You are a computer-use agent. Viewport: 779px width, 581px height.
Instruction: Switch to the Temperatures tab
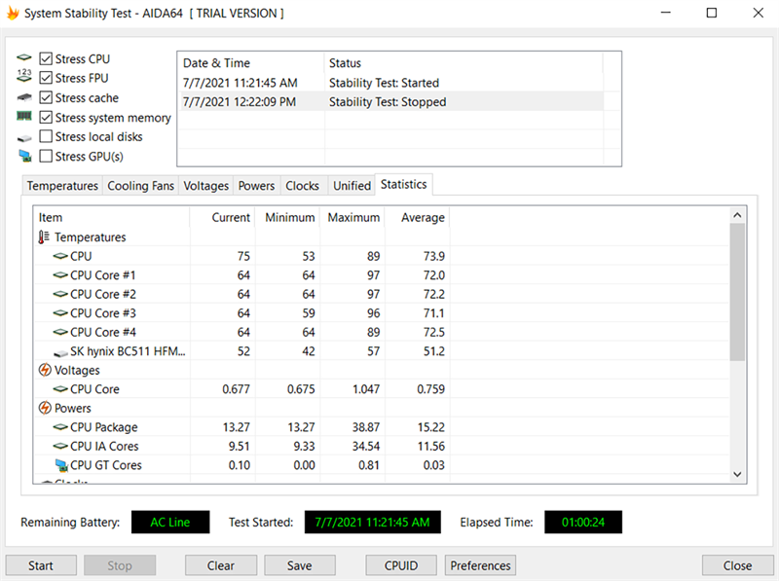point(62,186)
